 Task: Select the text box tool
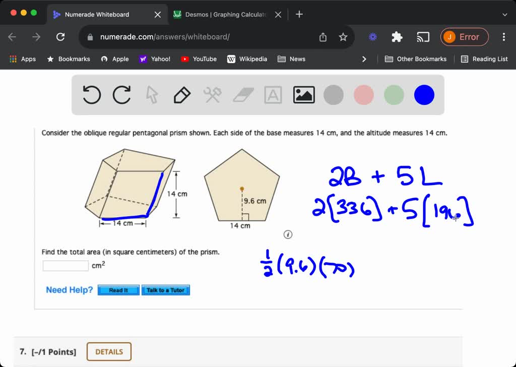[x=273, y=95]
